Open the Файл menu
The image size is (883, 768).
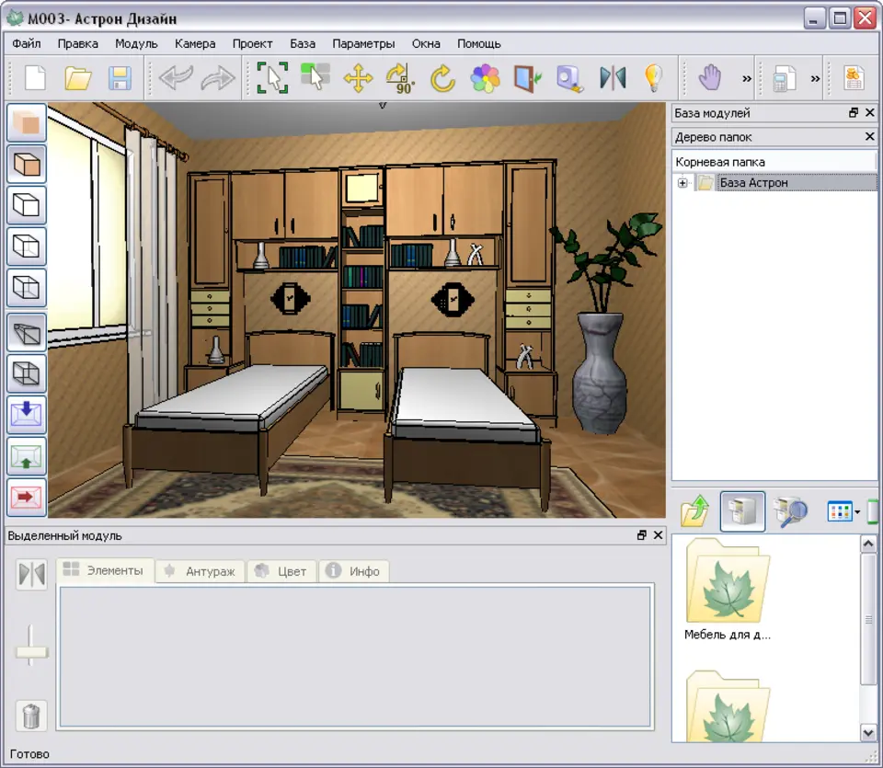(x=26, y=43)
